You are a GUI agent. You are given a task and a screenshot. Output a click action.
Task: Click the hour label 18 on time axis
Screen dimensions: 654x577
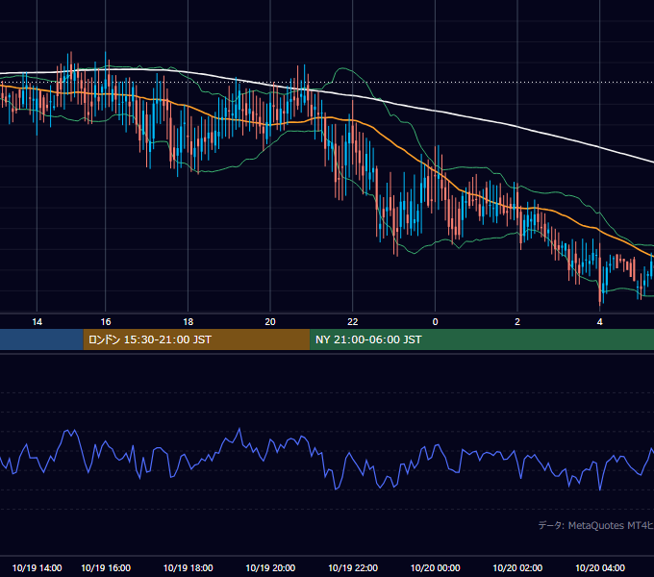pyautogui.click(x=189, y=322)
